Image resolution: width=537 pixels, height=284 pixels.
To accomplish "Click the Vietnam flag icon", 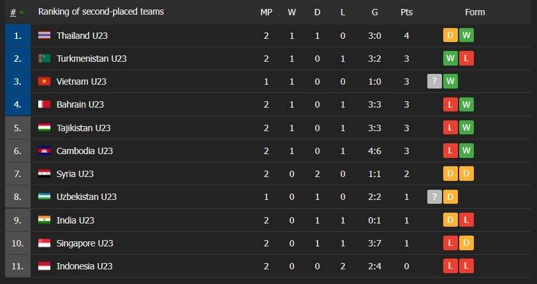I will (44, 82).
